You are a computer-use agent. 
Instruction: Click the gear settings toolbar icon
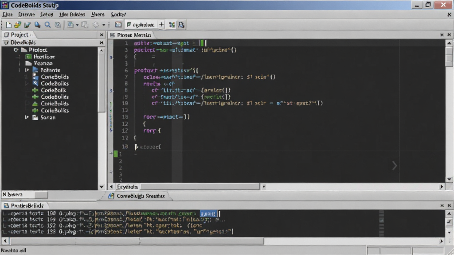[96, 25]
